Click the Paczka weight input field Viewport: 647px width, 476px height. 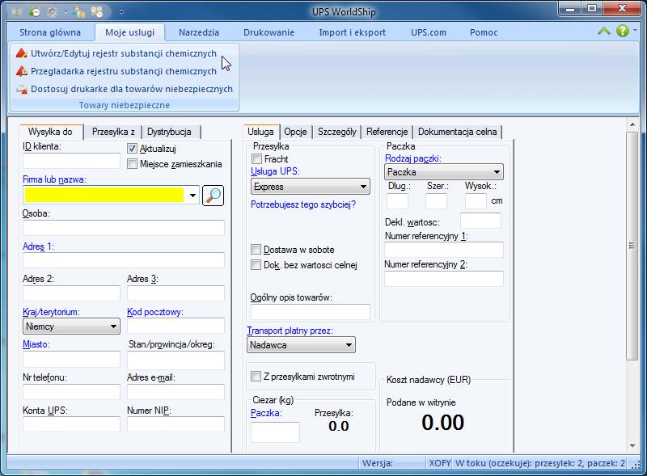(275, 432)
